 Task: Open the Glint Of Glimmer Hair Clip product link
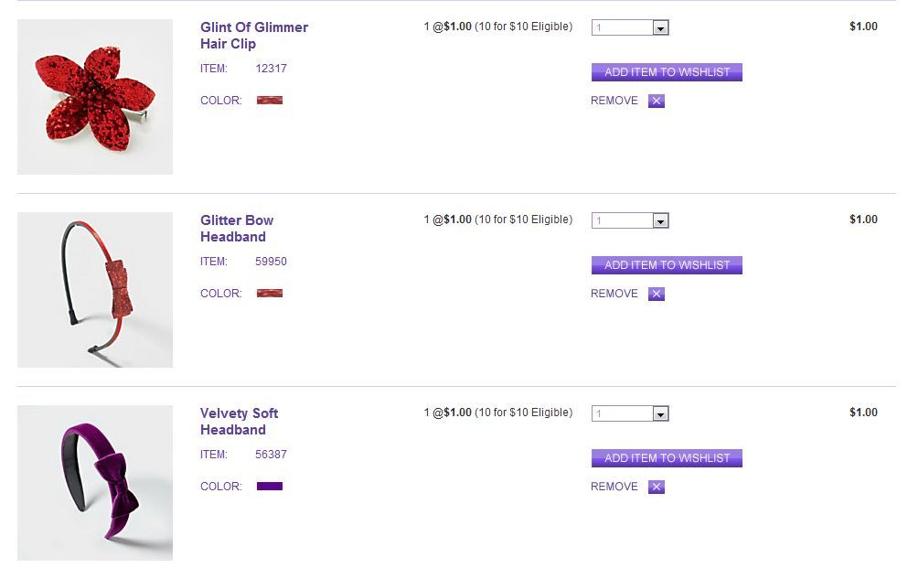pos(253,36)
